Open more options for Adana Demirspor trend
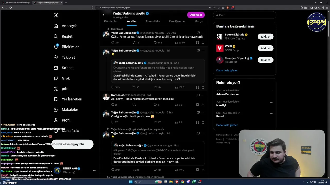The image size is (330, 185). tap(271, 91)
